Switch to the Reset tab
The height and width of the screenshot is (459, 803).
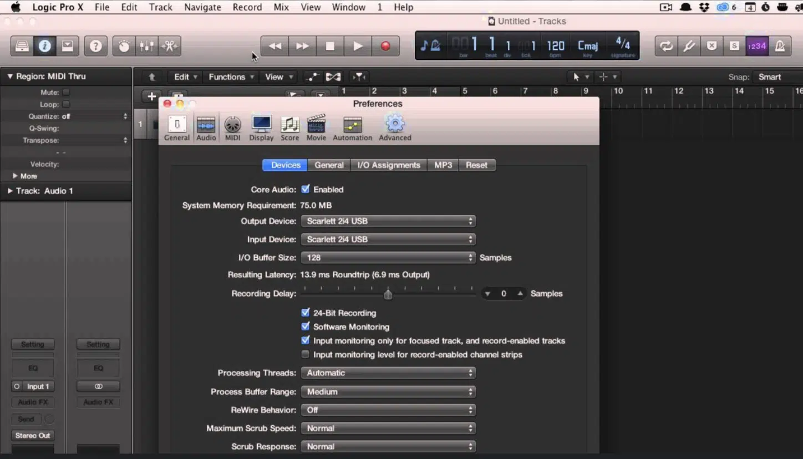click(x=476, y=165)
